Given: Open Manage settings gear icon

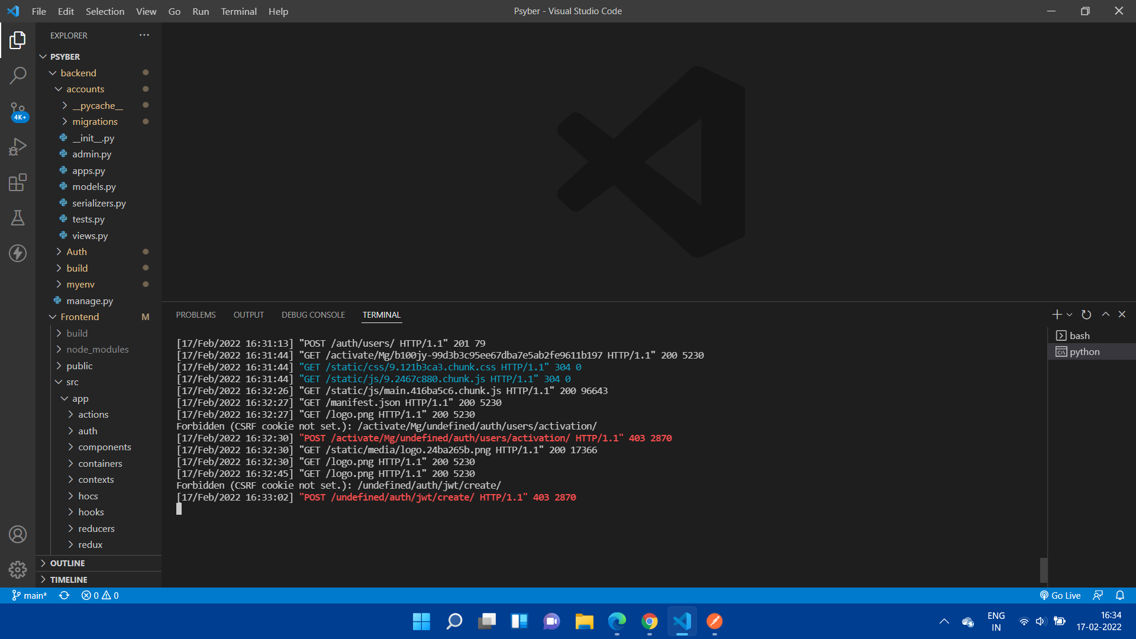Looking at the screenshot, I should [18, 569].
